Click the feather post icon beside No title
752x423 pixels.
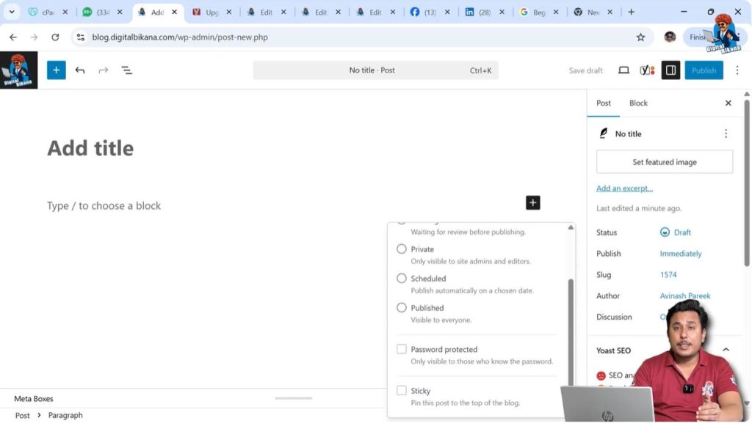click(x=604, y=133)
